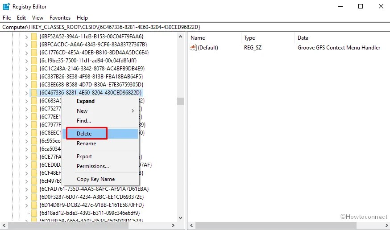Click the folder icon of {6C337B26-3E38-4F98-813B-FBA18BAB64F5}
The height and width of the screenshot is (230, 390).
(34, 77)
